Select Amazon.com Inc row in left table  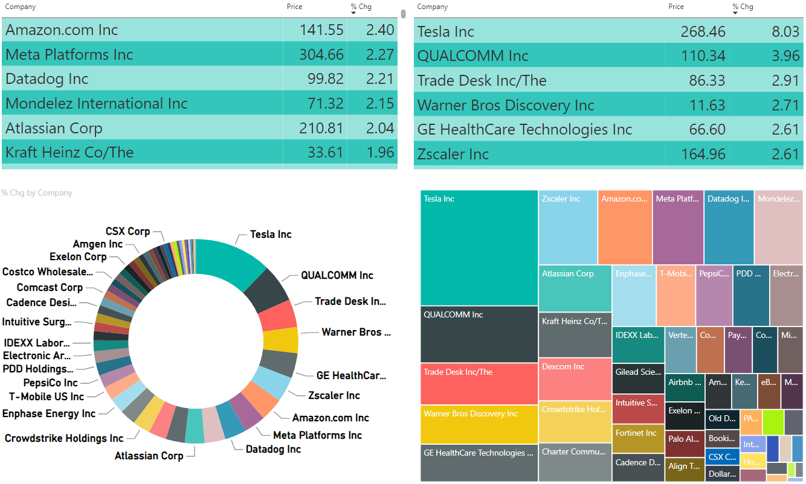200,30
